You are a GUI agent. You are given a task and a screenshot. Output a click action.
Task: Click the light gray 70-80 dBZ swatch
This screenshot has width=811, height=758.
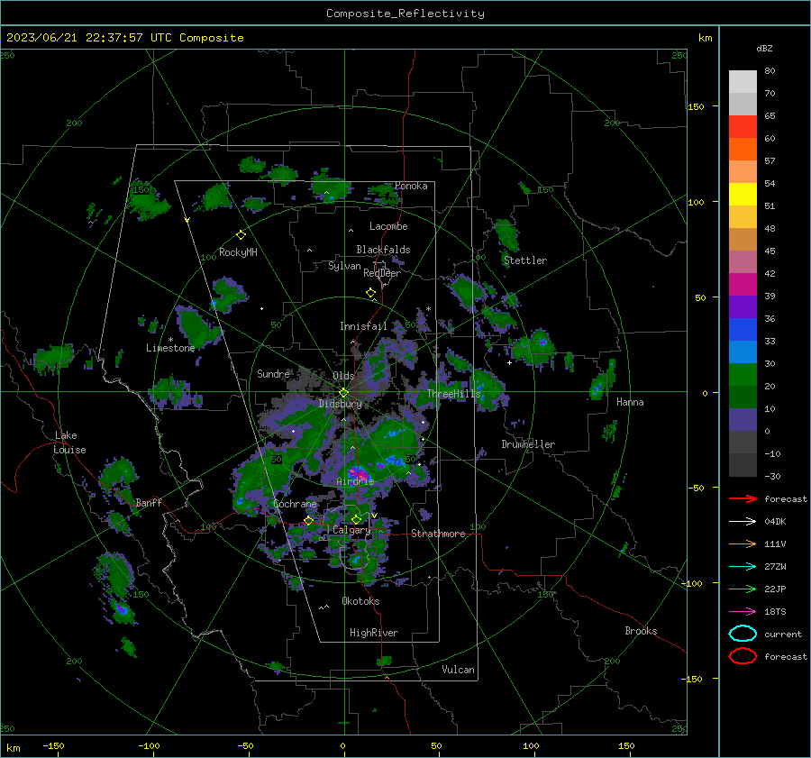(743, 82)
